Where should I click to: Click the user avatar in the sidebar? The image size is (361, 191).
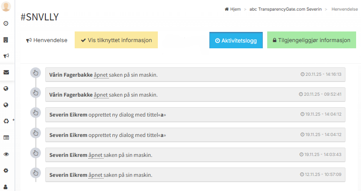[7, 6]
